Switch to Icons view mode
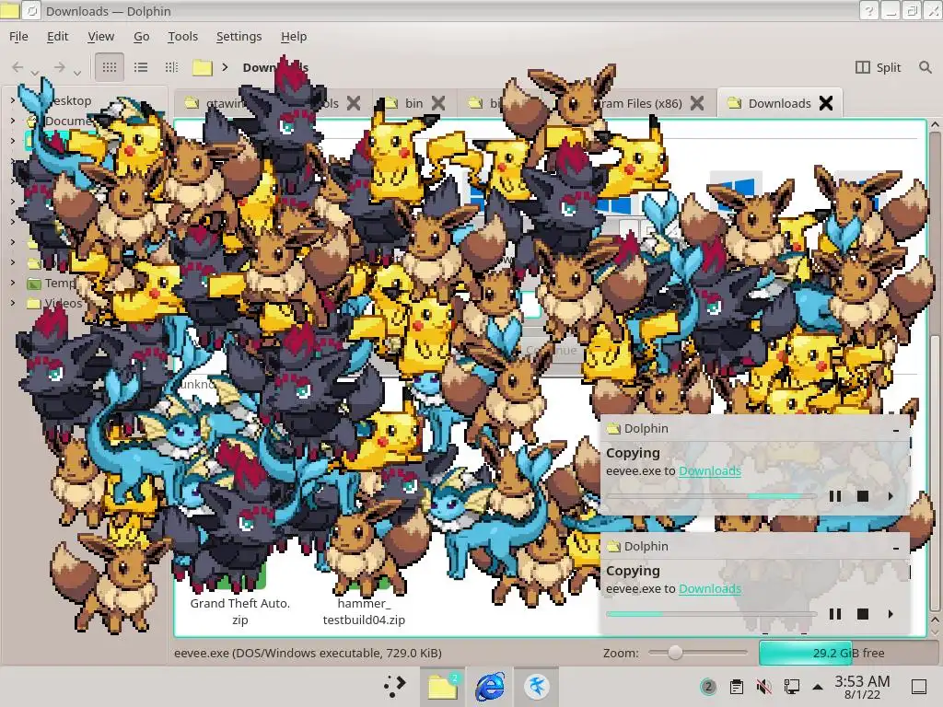 click(110, 66)
